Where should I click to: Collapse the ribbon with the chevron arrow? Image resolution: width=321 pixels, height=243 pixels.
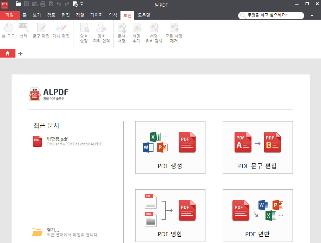click(x=312, y=15)
